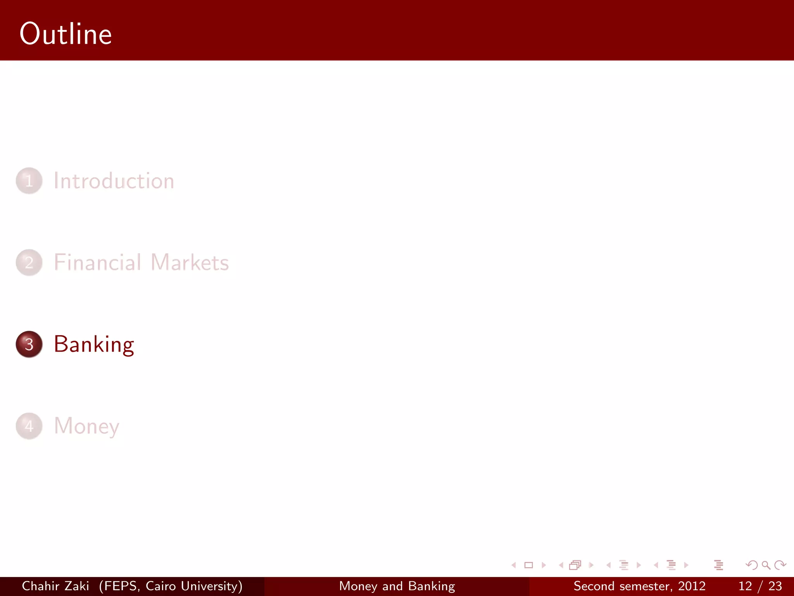Click the stacked frames navigation icon
Viewport: 794px width, 596px height.
pyautogui.click(x=575, y=565)
